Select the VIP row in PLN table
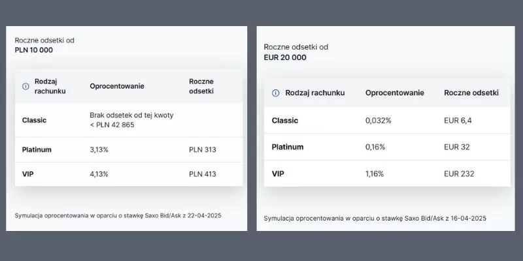 (x=129, y=174)
